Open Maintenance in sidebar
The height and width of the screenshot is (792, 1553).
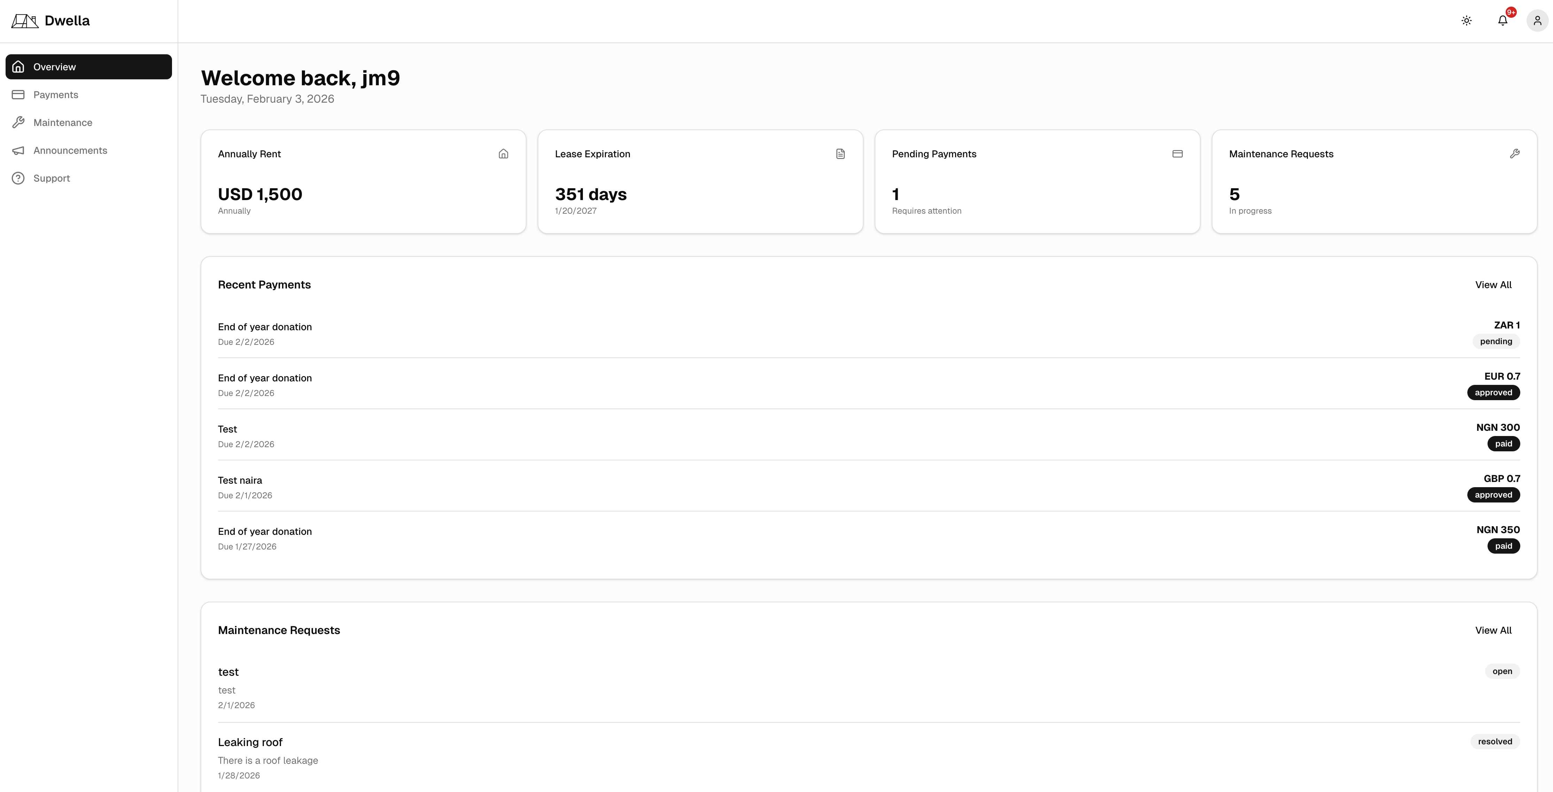[x=63, y=122]
